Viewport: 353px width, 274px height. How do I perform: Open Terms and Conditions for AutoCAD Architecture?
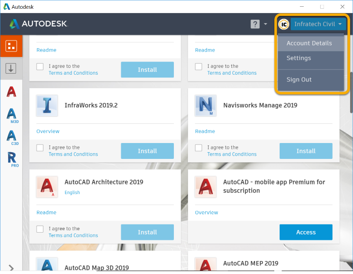click(73, 235)
